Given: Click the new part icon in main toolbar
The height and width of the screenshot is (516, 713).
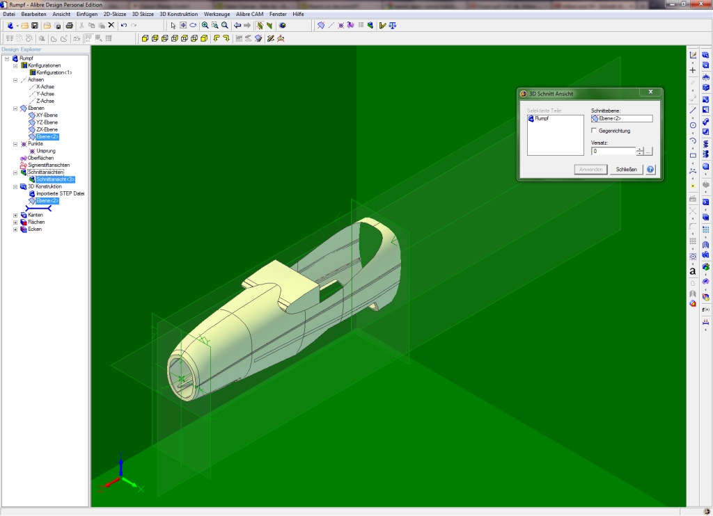Looking at the screenshot, I should click(10, 26).
